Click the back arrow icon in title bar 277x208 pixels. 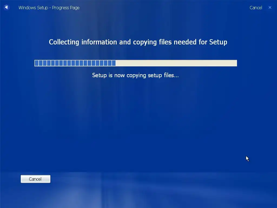(6, 7)
